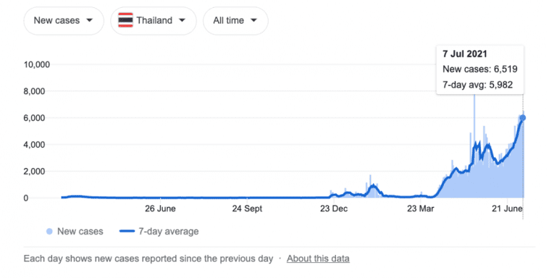Click the 10,000 y-axis label
Screen dimensions: 549x278
coord(36,64)
